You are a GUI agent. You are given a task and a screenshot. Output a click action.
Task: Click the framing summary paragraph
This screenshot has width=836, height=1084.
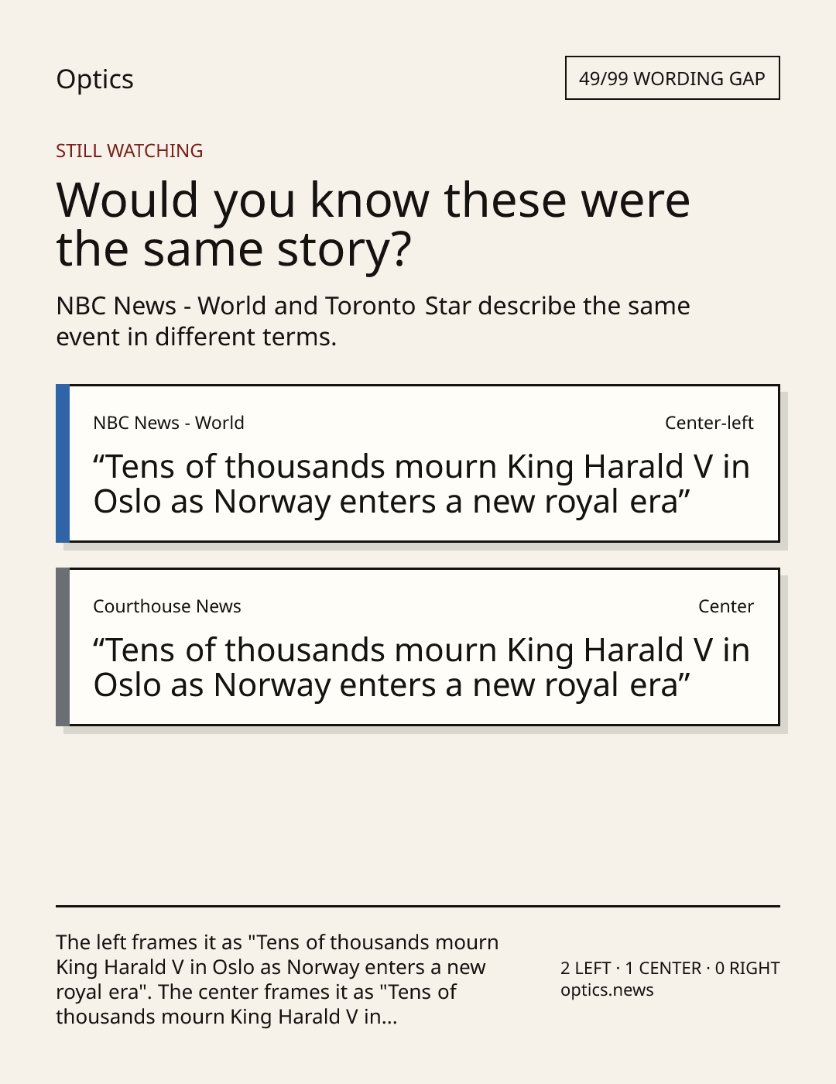point(277,979)
